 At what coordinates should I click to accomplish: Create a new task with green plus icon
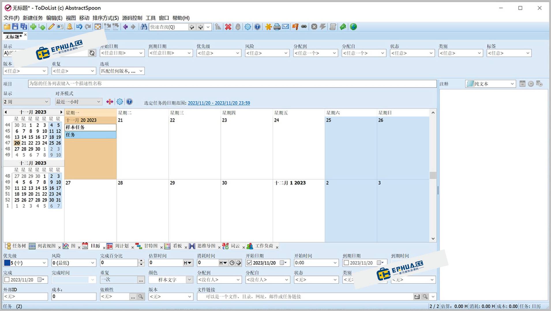point(33,27)
